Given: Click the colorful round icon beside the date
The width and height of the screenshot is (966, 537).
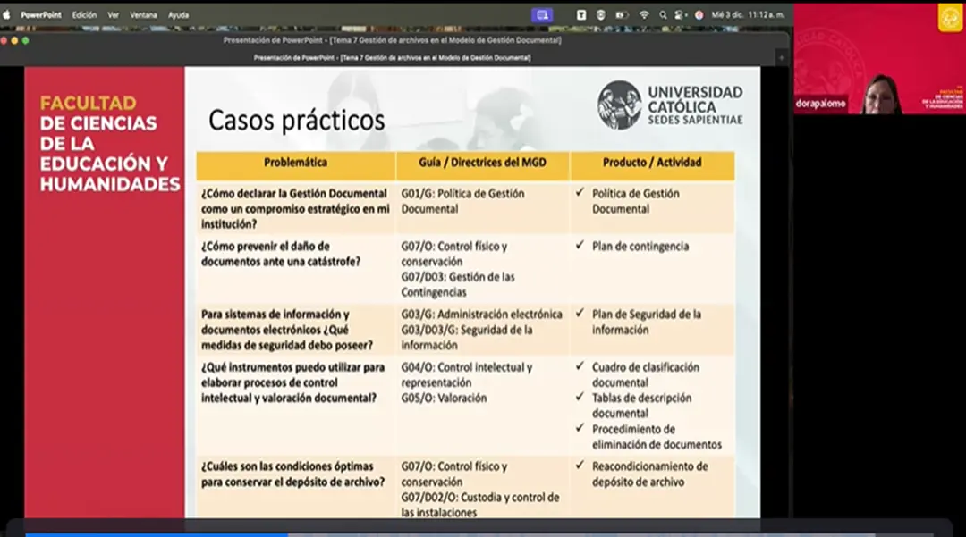Looking at the screenshot, I should tap(699, 15).
